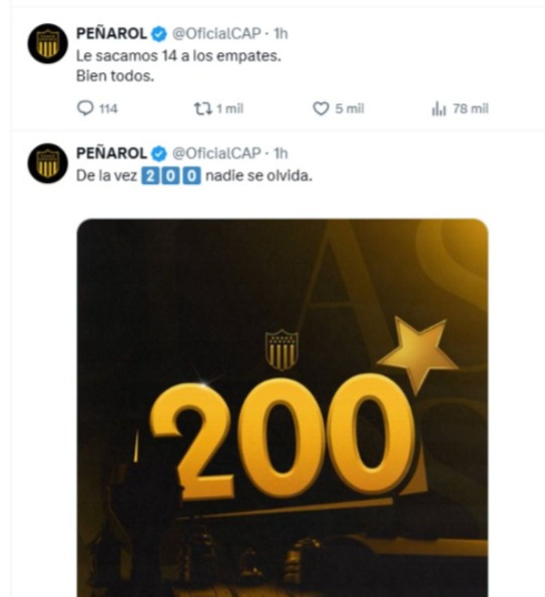Click Peñarol avatar on the first tweet

point(47,44)
